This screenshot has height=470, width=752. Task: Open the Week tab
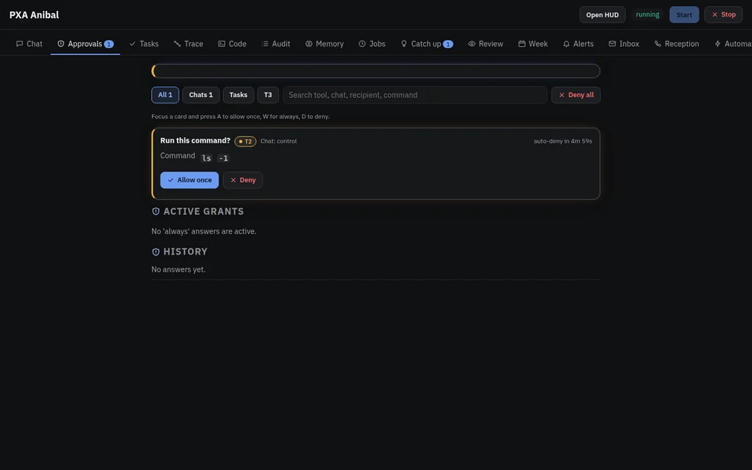tap(533, 44)
